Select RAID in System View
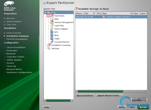 pos(56,19)
